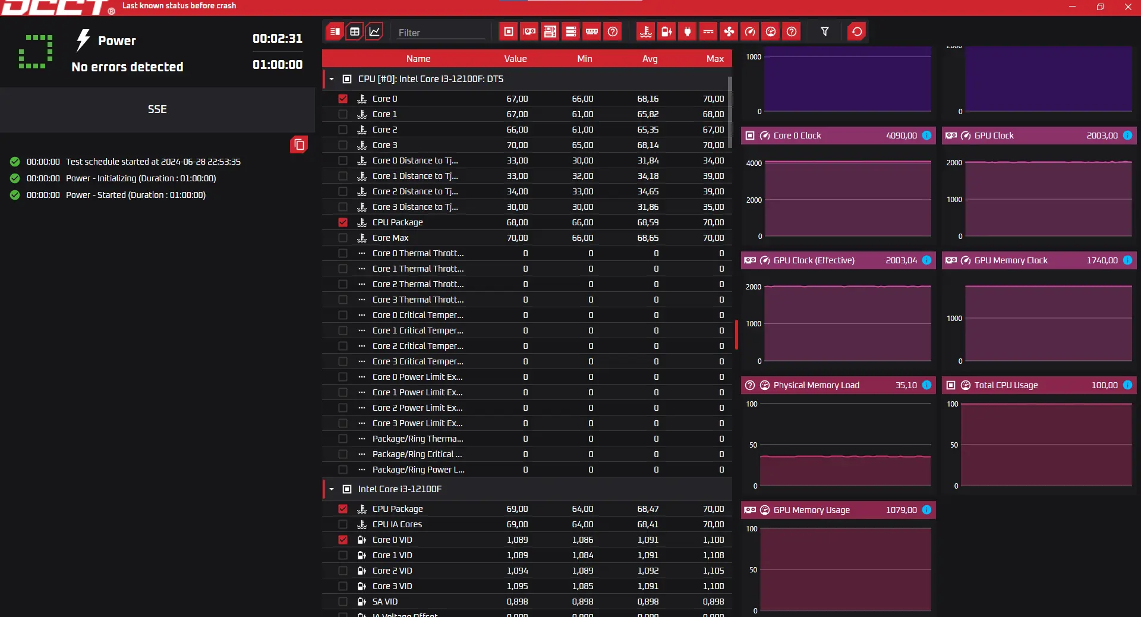Click the GPU Memory Usage graph area
This screenshot has height=617, width=1141.
coord(846,569)
